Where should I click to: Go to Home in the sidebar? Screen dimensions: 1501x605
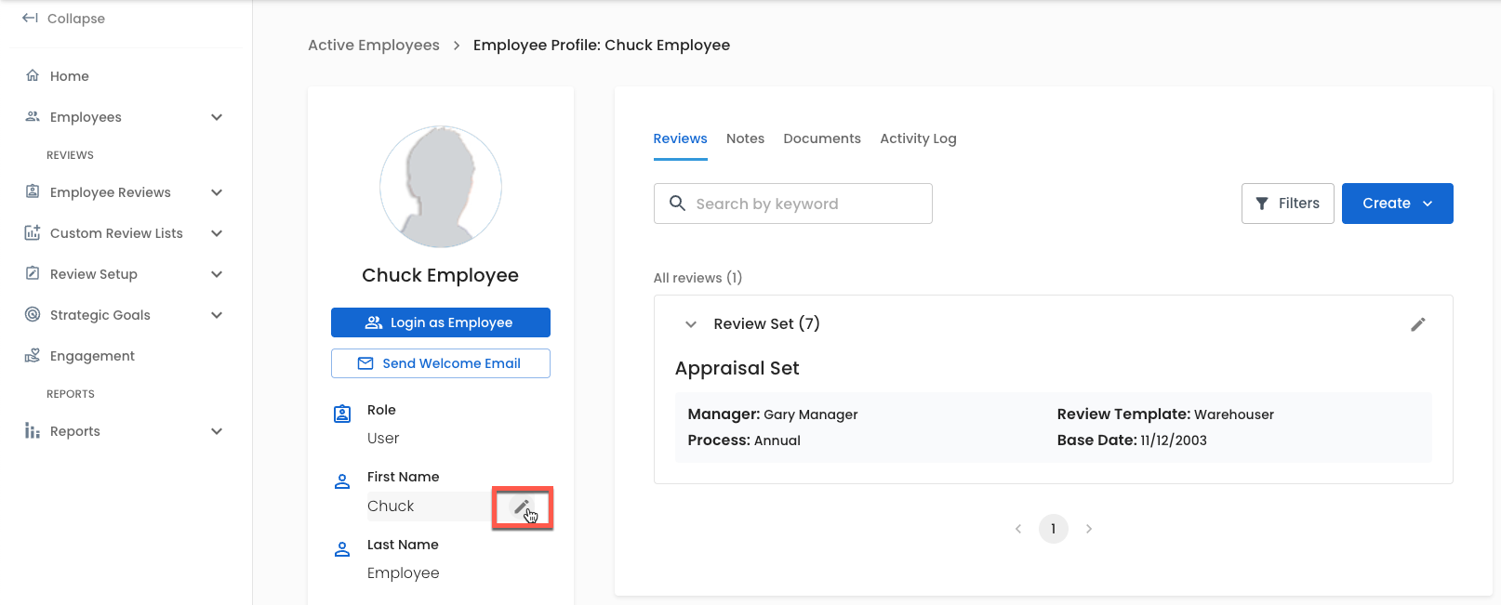point(70,76)
